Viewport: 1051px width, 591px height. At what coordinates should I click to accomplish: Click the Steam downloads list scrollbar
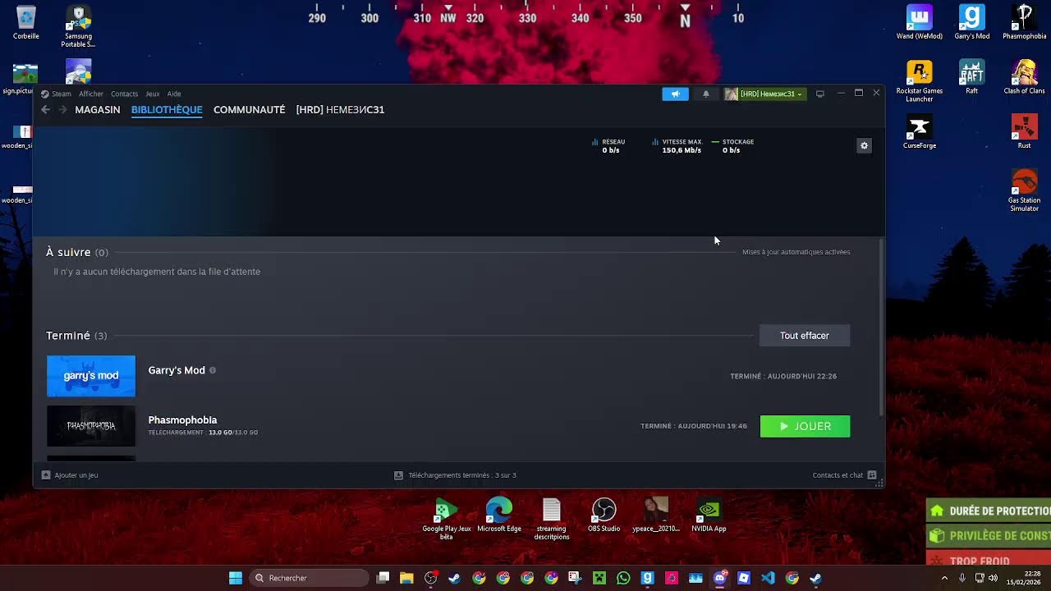click(x=882, y=327)
